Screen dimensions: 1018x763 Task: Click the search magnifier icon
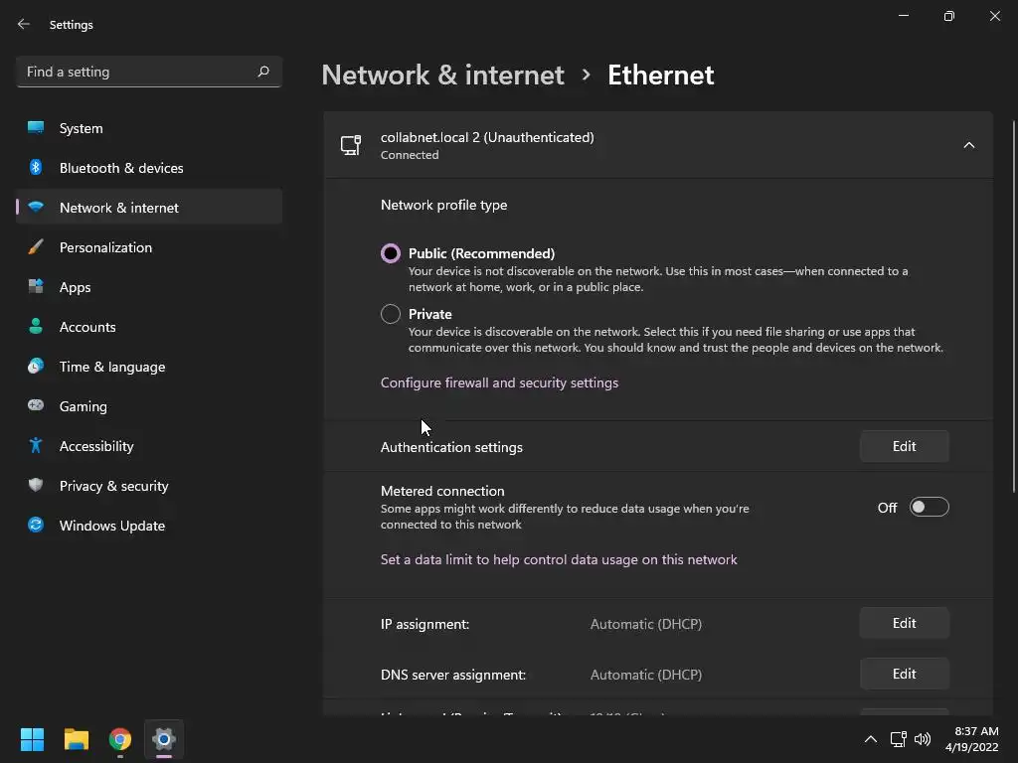[263, 72]
